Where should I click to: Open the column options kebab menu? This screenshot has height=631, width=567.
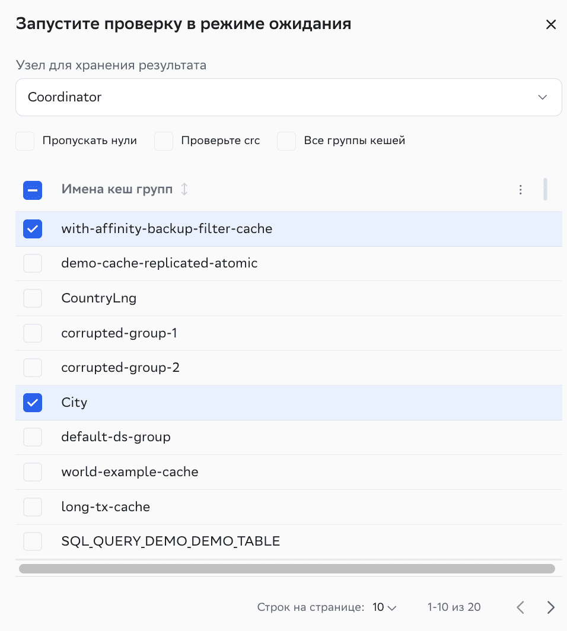[521, 190]
